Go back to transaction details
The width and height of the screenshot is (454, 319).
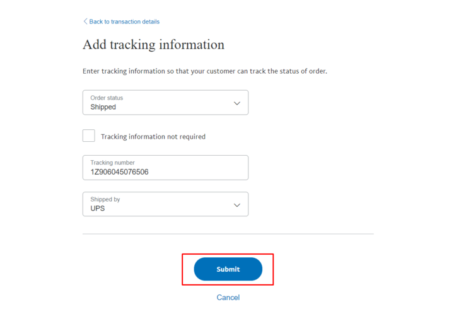point(124,21)
